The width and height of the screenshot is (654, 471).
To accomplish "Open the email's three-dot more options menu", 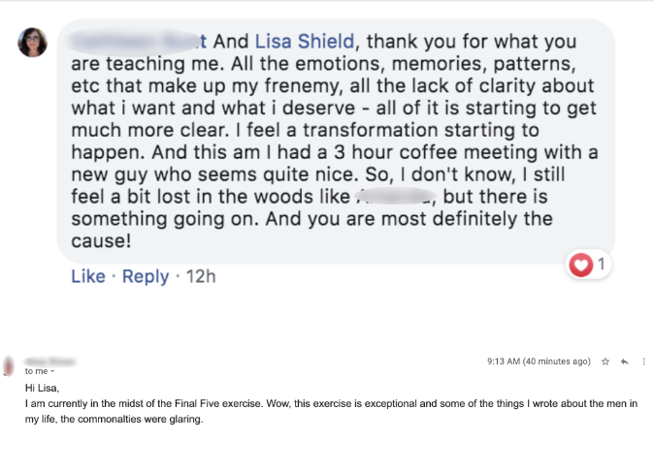I will pos(642,361).
